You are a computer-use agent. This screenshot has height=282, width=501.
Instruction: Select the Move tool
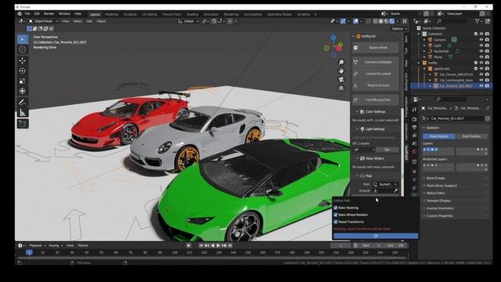pos(23,60)
